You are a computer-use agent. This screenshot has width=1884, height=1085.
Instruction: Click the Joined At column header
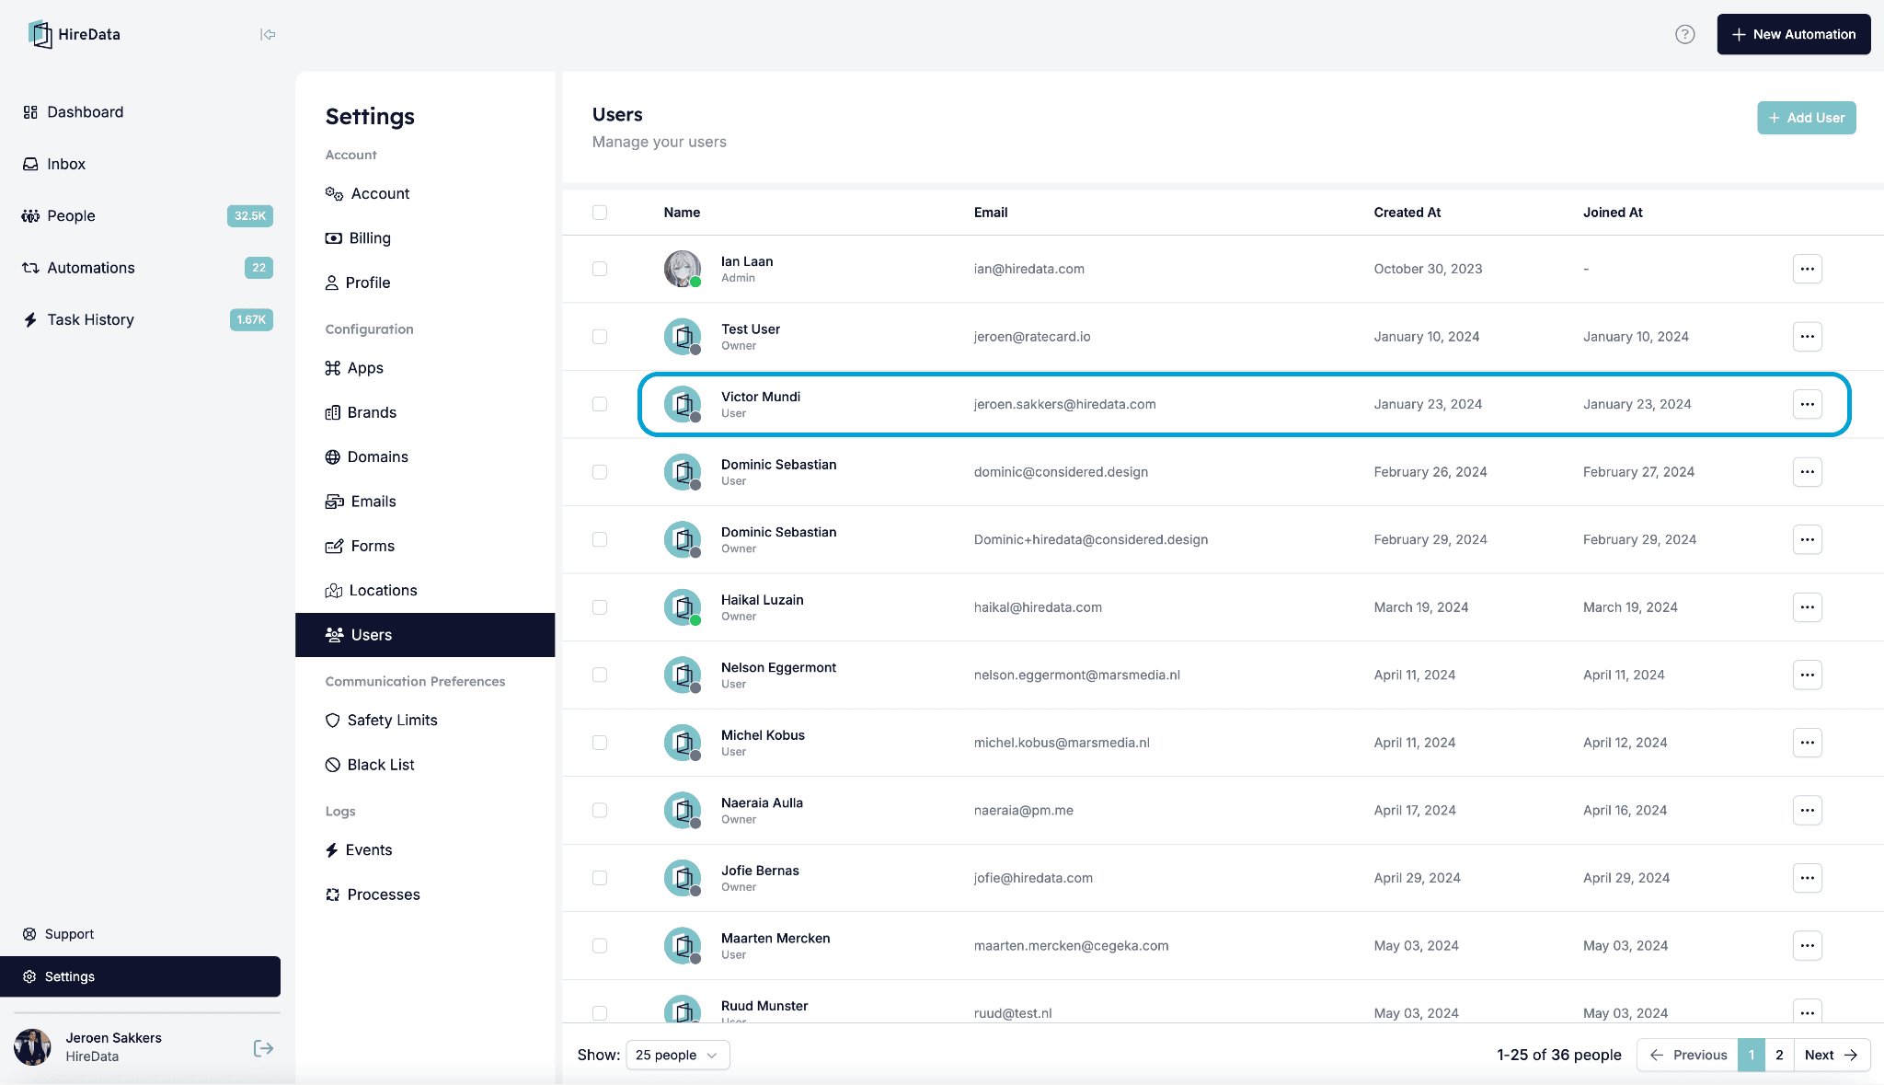1613,213
